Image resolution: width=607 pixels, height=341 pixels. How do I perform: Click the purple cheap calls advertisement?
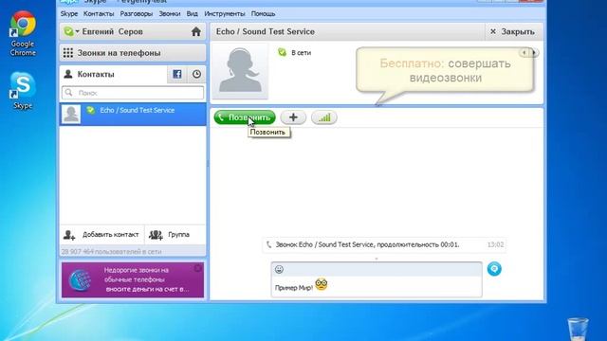133,280
